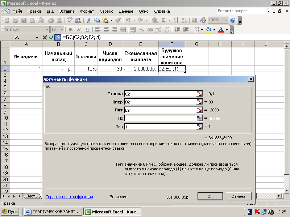The width and height of the screenshot is (290, 217).
Task: Click the RU language indicator in tray
Action: point(250,212)
